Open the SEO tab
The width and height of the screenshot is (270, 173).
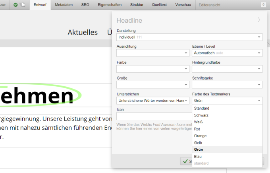pyautogui.click(x=85, y=5)
